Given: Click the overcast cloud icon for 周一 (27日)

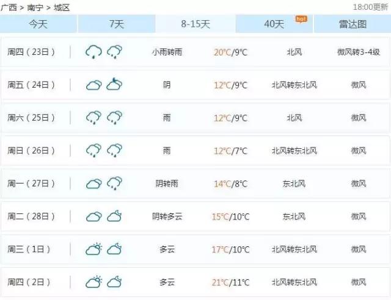Looking at the screenshot, I should (93, 184).
